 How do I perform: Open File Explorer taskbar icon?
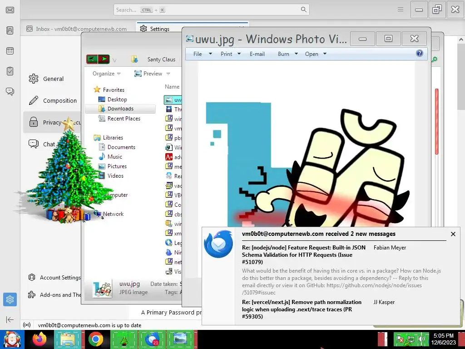point(68,339)
